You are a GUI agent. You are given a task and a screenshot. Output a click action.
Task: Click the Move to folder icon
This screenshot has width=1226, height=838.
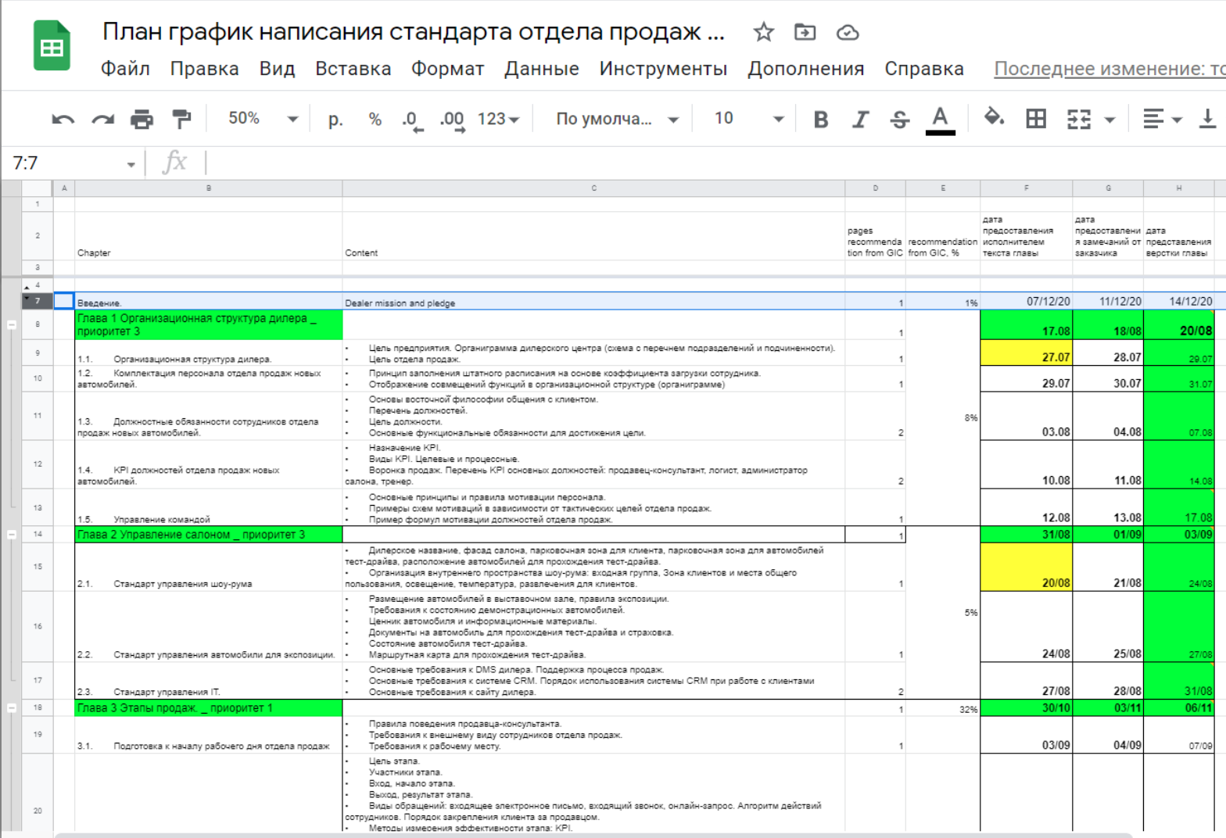(805, 32)
